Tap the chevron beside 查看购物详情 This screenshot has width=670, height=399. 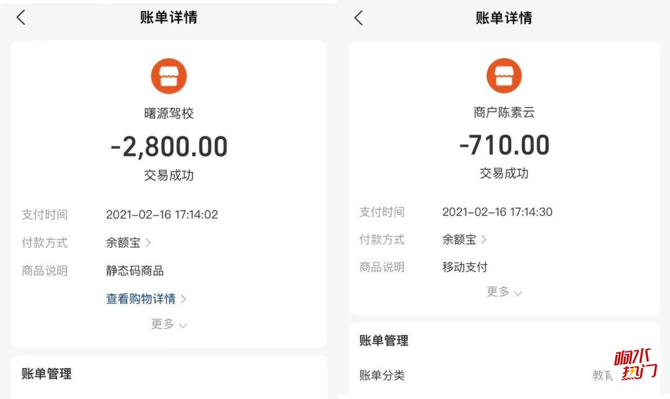point(183,299)
